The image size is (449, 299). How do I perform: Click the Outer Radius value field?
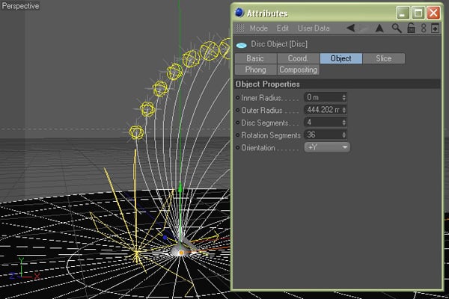(x=322, y=110)
